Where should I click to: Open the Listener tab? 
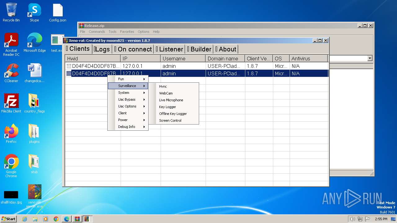coord(169,49)
